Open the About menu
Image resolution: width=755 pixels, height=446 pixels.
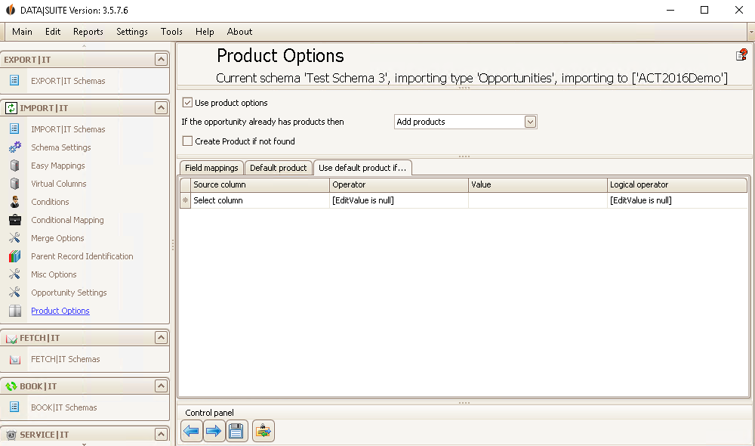click(x=239, y=31)
